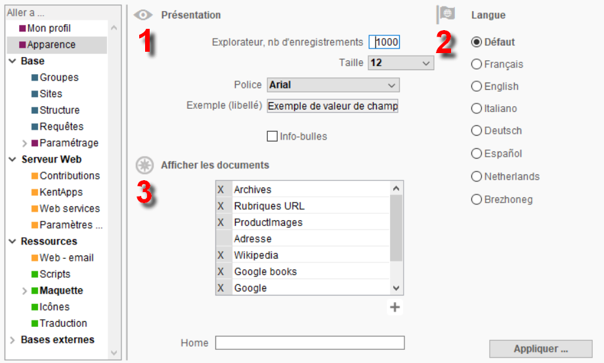Click the purple square icon of Mon profil
This screenshot has width=604, height=363.
coord(22,28)
